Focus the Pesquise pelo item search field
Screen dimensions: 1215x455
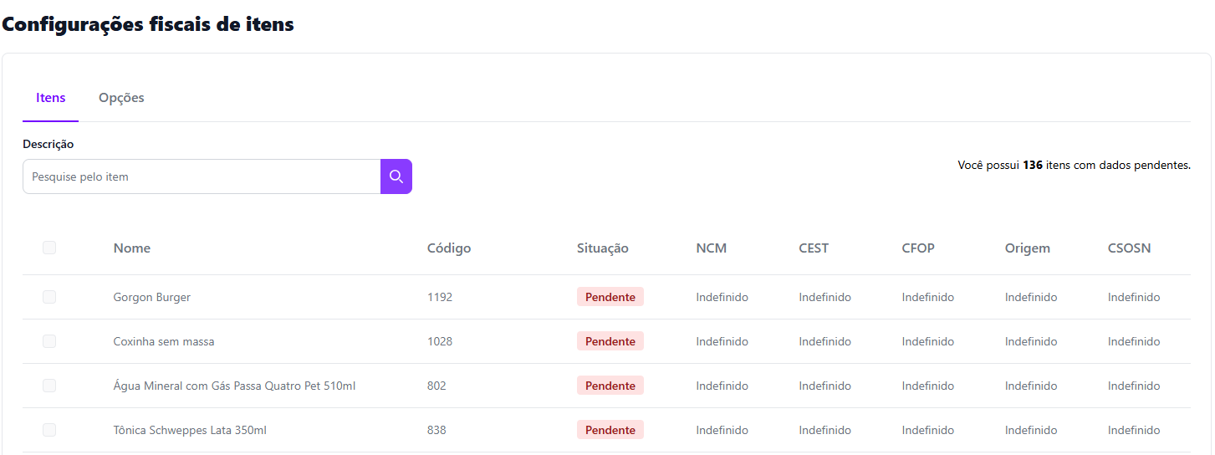(x=201, y=176)
